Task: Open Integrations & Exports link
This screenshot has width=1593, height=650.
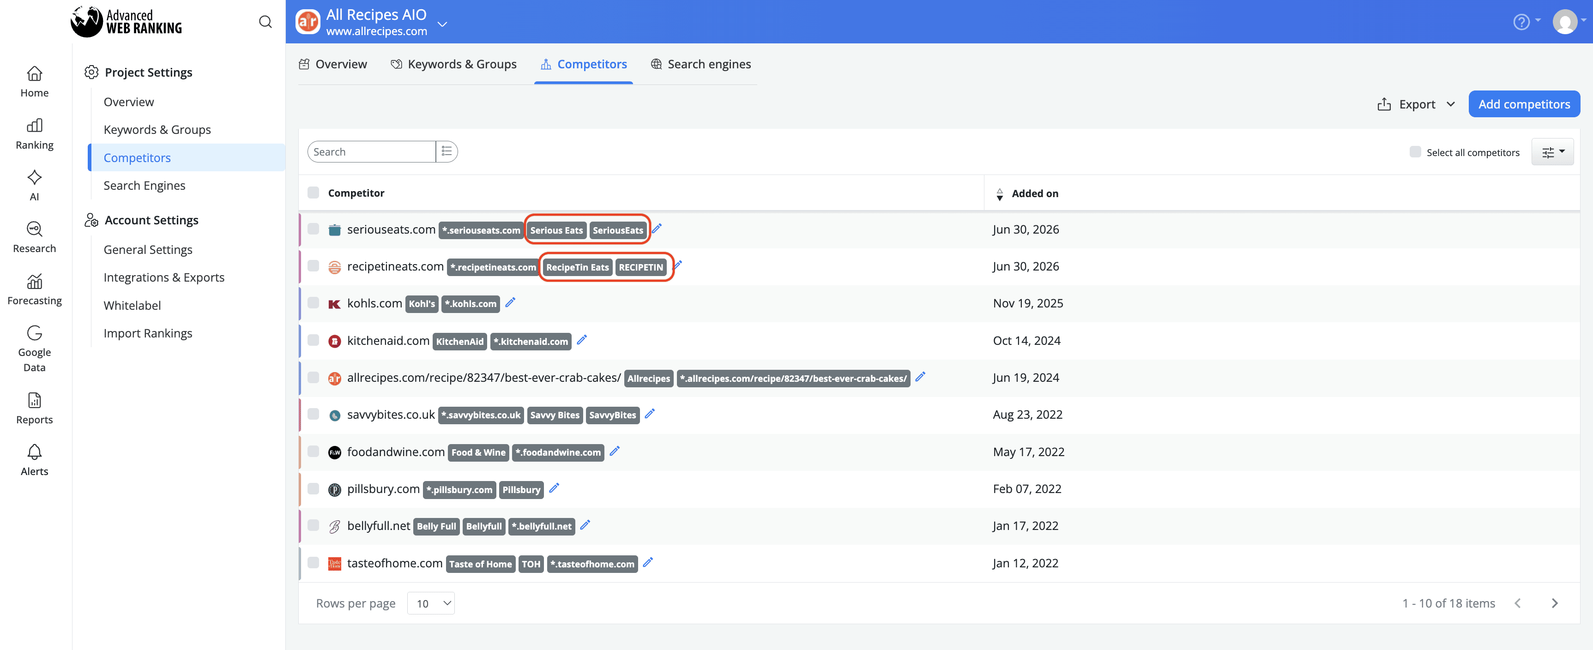Action: [164, 278]
